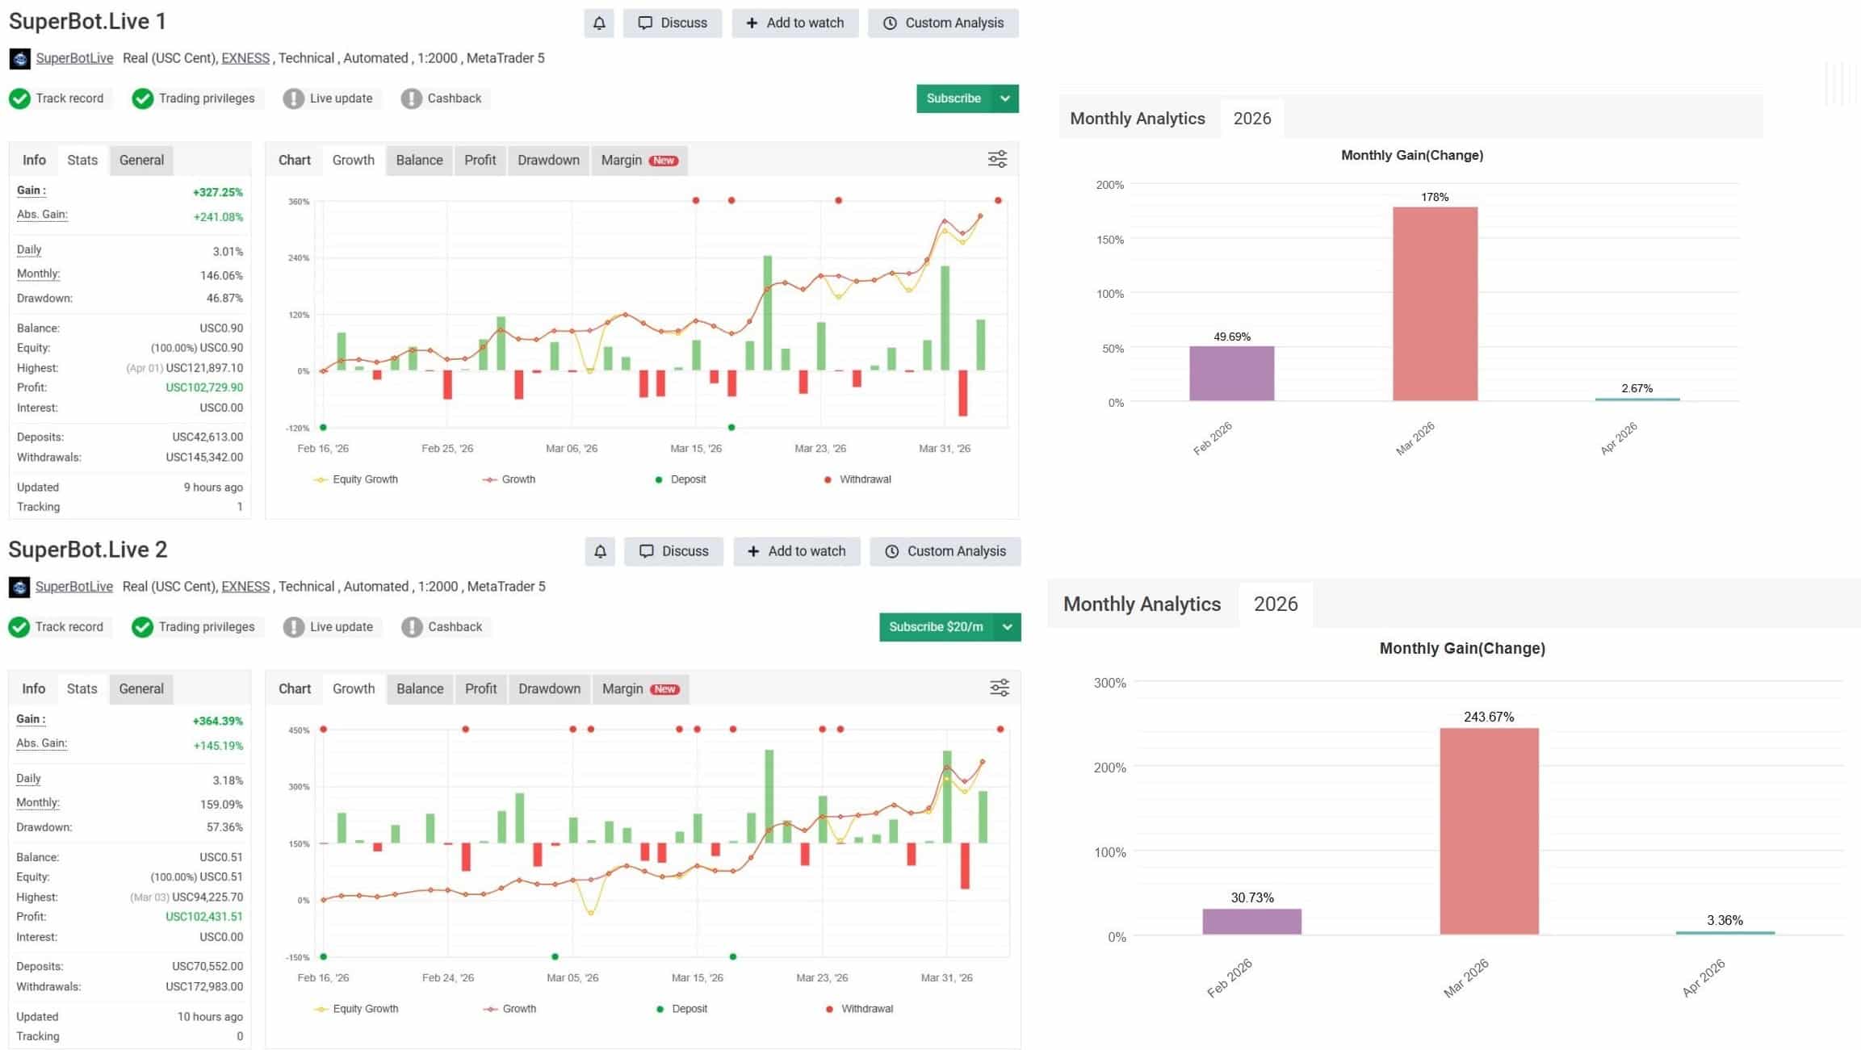1861x1050 pixels.
Task: Open chart settings sliders icon in second chart
Action: click(x=999, y=688)
